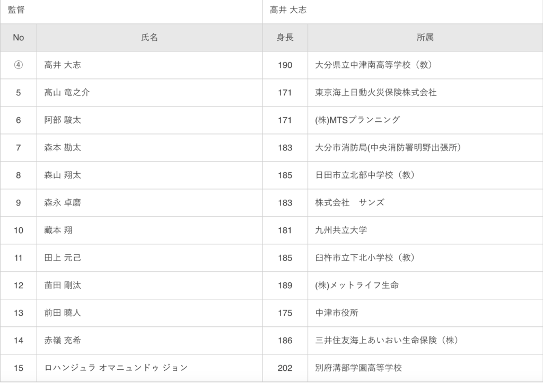The height and width of the screenshot is (383, 543).
Task: Select player name 高井 大志 in row ④
Action: pyautogui.click(x=63, y=65)
